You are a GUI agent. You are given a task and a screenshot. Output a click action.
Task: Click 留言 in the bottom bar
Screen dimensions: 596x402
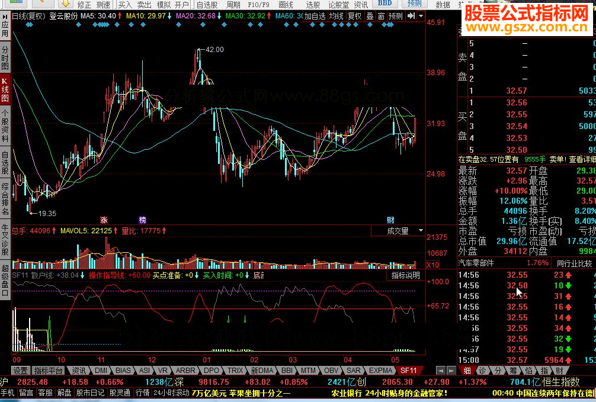click(x=26, y=393)
